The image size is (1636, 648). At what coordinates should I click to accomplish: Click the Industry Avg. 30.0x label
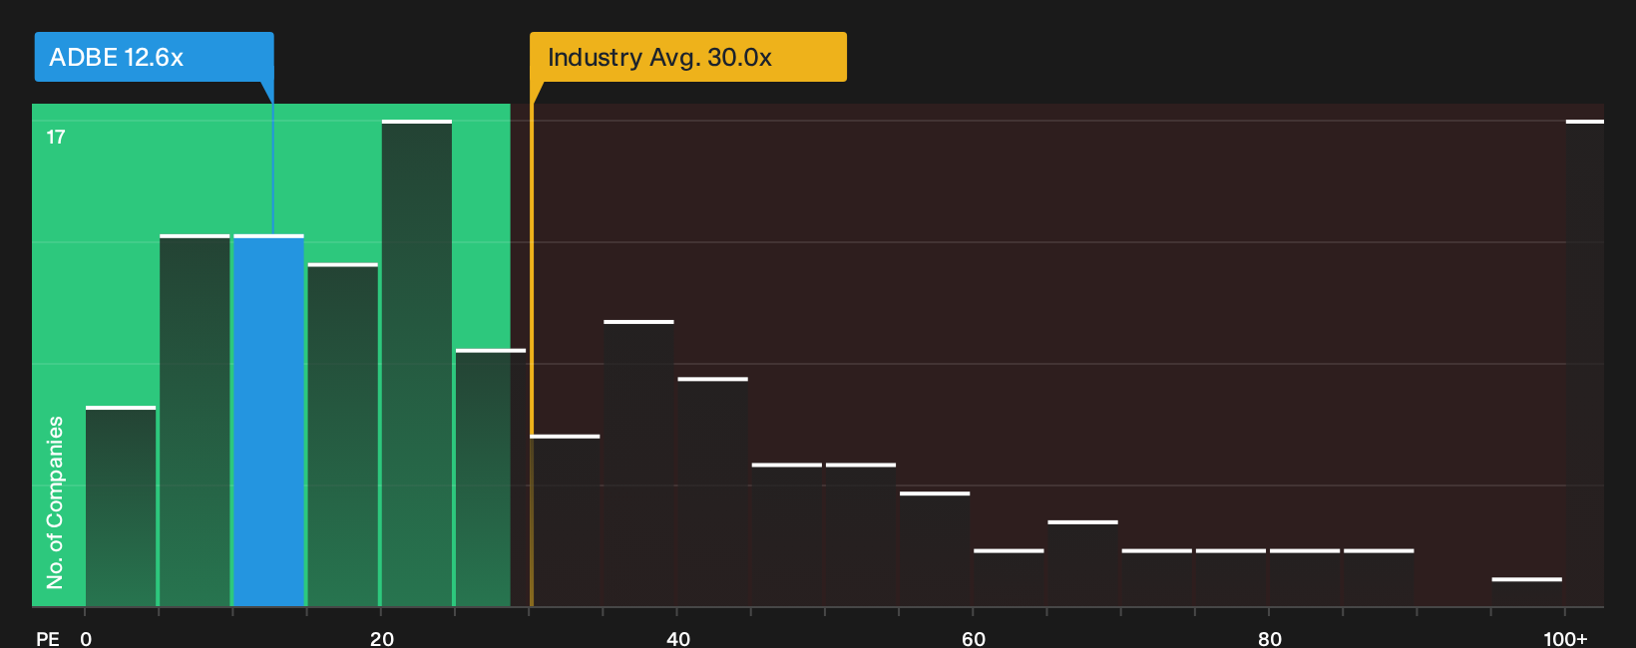click(687, 57)
